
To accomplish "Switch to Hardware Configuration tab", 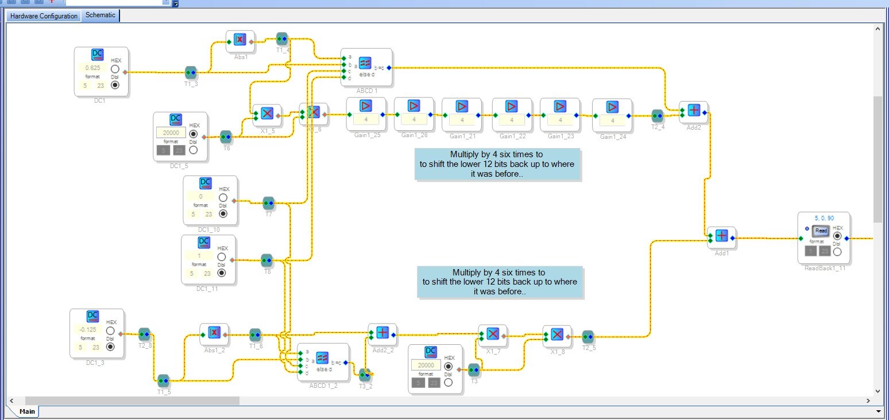I will 44,16.
